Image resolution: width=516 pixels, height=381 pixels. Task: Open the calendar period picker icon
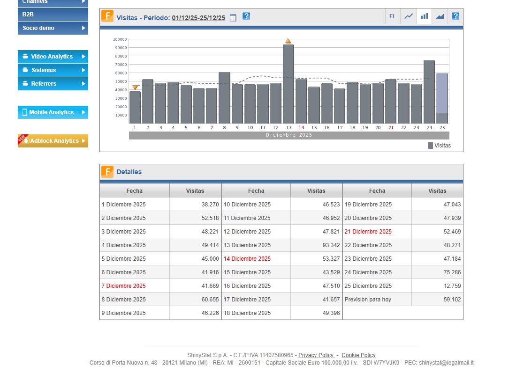click(x=233, y=17)
